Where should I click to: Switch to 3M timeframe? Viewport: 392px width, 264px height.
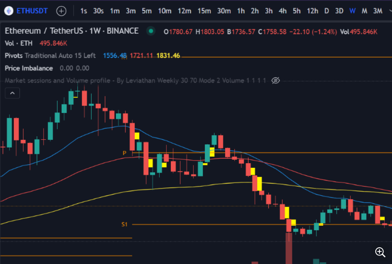[378, 11]
